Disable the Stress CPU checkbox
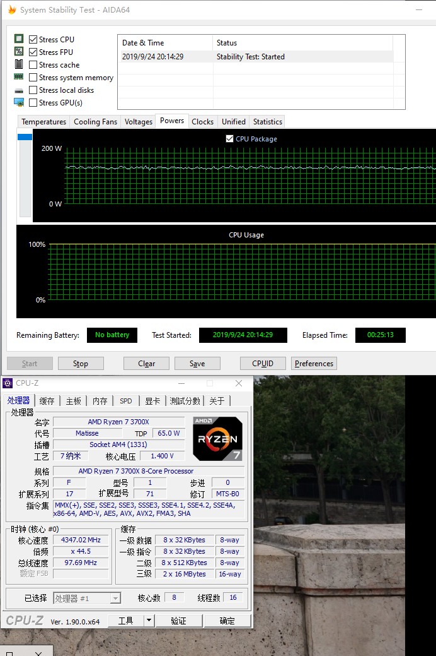The height and width of the screenshot is (656, 436). click(33, 39)
